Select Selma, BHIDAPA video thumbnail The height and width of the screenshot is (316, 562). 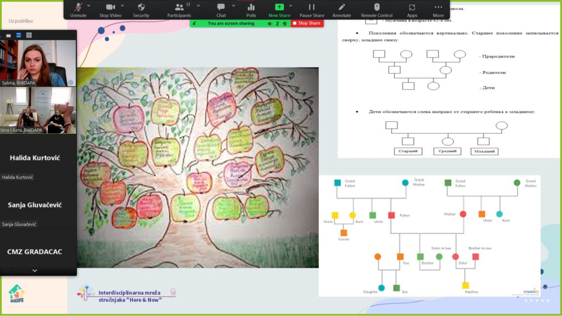coord(38,63)
